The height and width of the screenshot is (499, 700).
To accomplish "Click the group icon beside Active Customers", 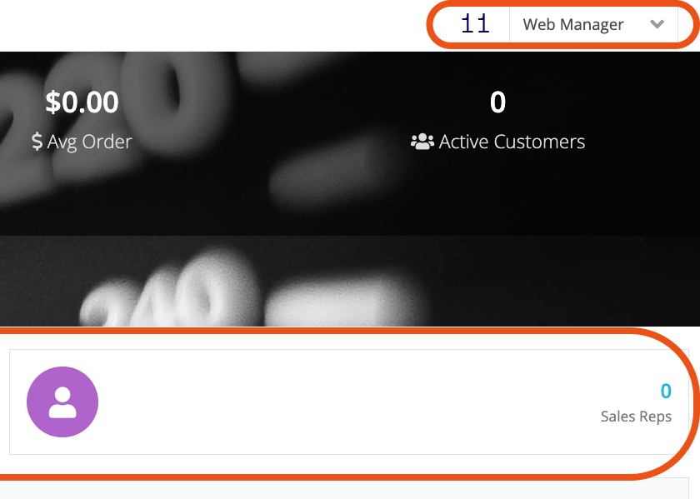I will point(422,142).
